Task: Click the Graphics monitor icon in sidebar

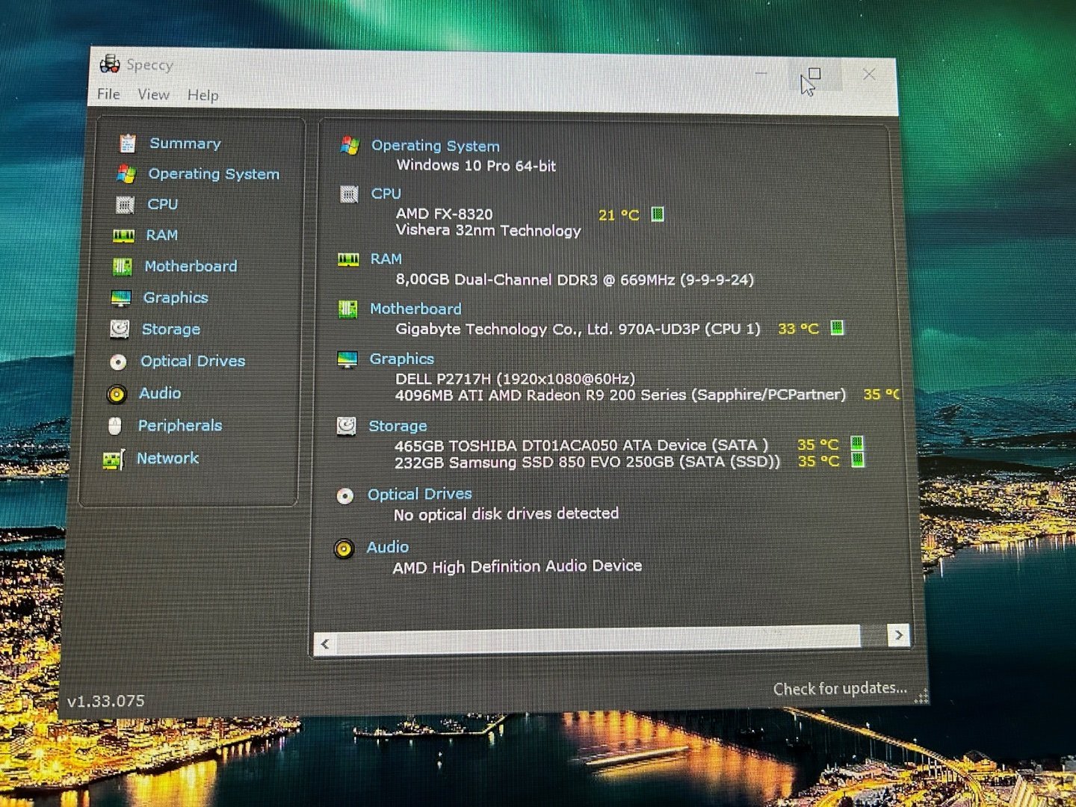Action: pos(120,298)
